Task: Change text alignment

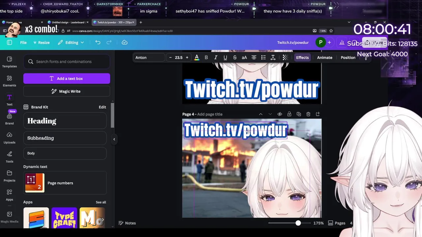Action: pyautogui.click(x=254, y=58)
